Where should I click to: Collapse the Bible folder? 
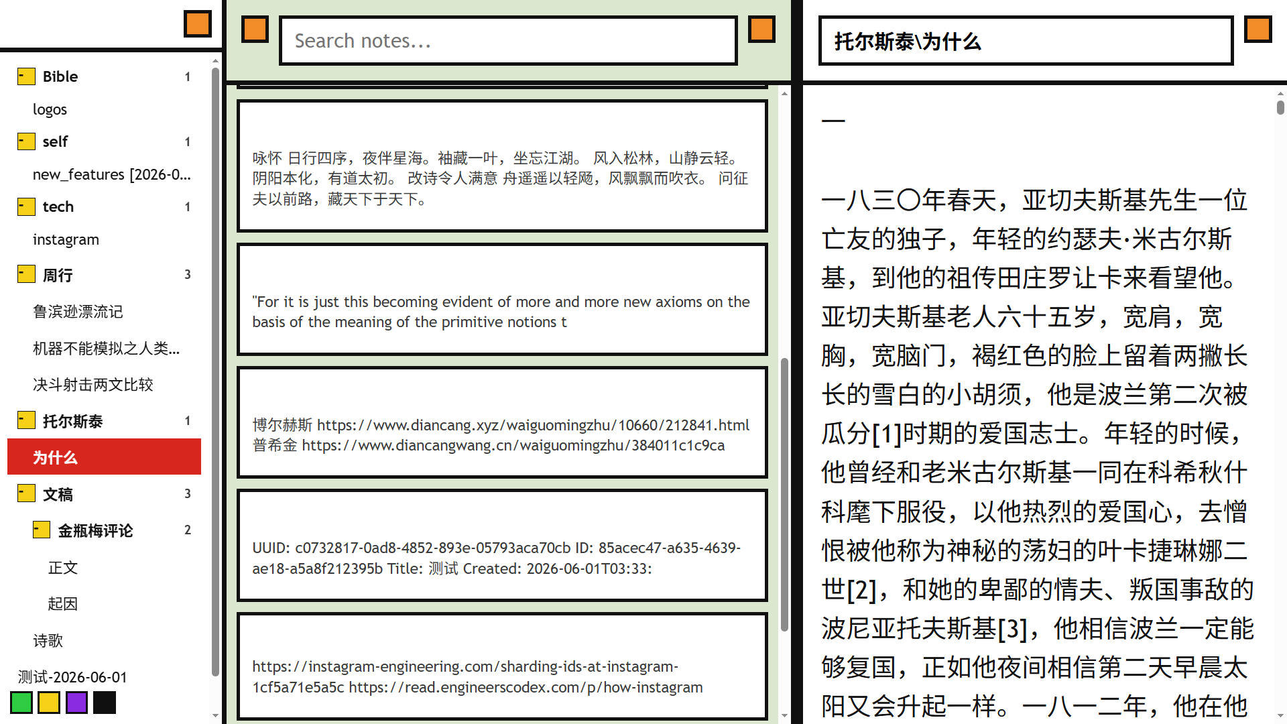[26, 76]
